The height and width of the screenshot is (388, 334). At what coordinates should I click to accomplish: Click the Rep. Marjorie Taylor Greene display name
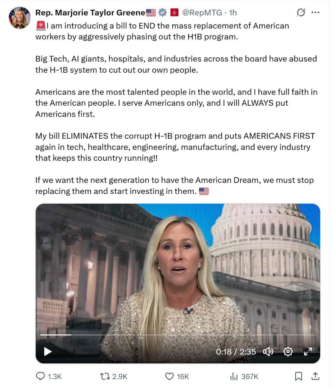tap(90, 13)
